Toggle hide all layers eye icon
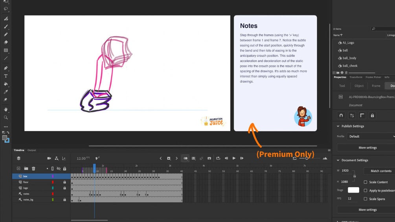Image resolution: width=395 pixels, height=222 pixels. (59, 169)
